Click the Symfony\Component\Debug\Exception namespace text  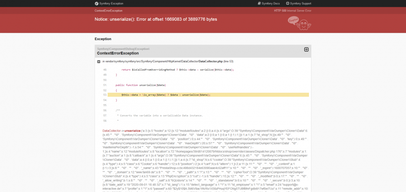click(123, 49)
